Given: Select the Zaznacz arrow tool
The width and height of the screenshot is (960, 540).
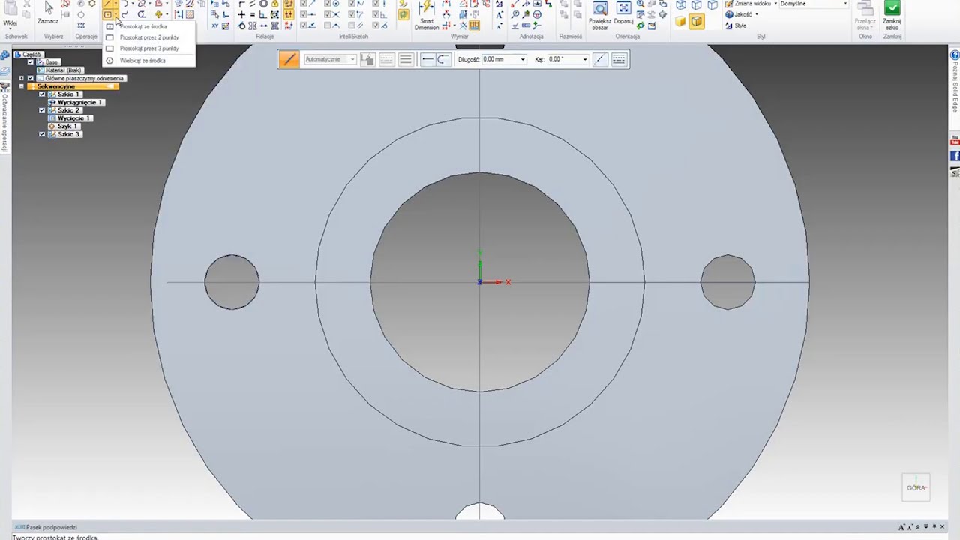Looking at the screenshot, I should point(49,11).
